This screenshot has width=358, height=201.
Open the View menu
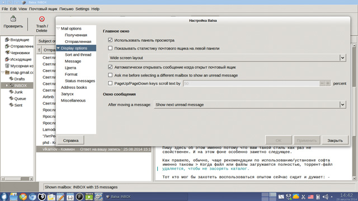coord(22,9)
